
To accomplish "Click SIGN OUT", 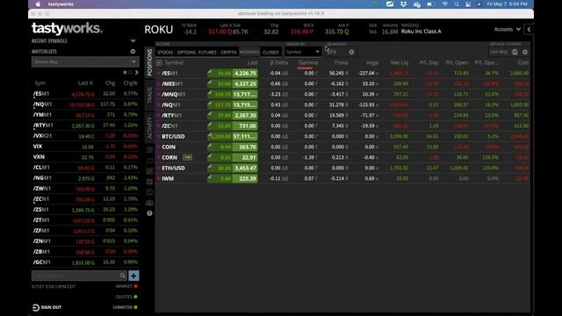I will [47, 307].
